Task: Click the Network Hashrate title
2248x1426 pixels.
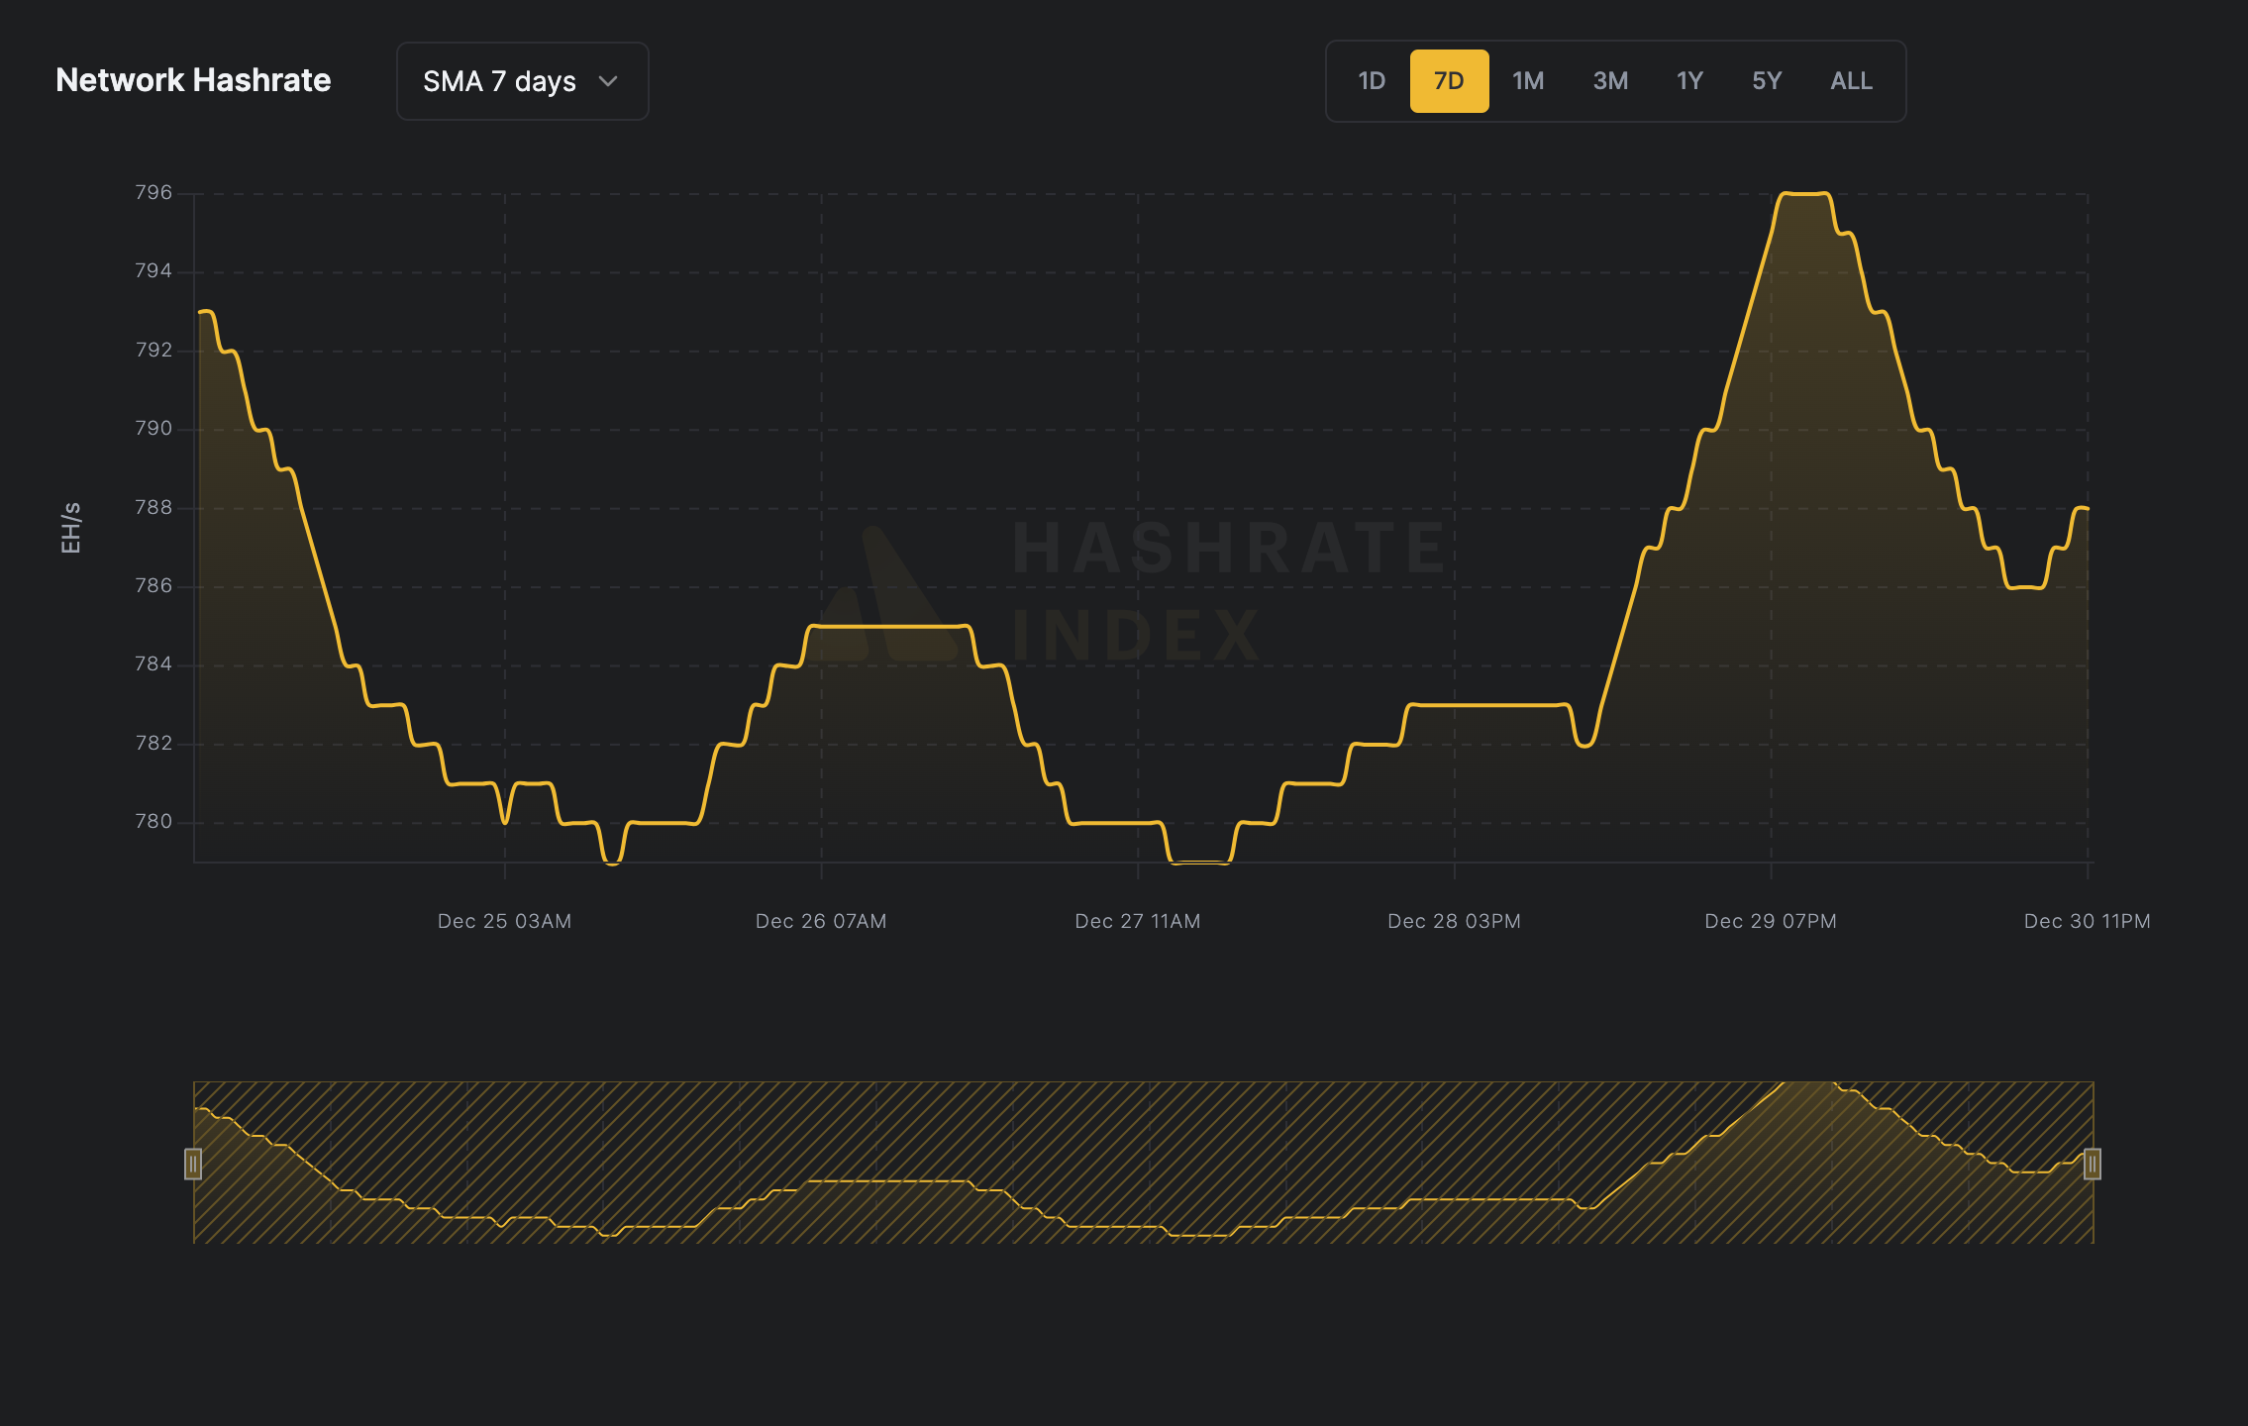Action: click(x=194, y=80)
